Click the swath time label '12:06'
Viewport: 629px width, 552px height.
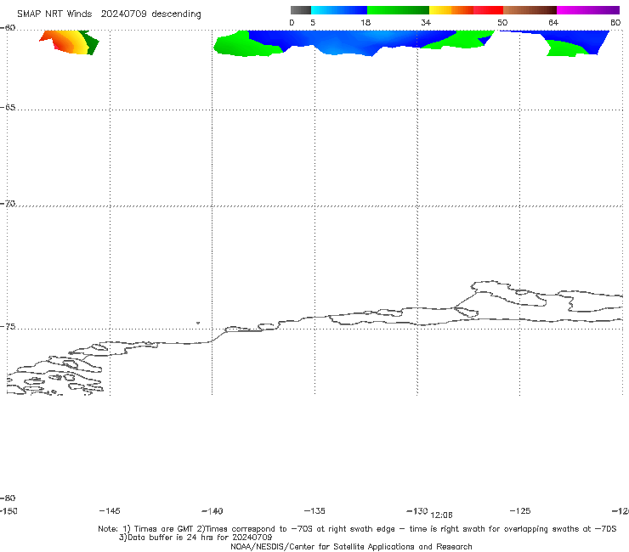[441, 515]
